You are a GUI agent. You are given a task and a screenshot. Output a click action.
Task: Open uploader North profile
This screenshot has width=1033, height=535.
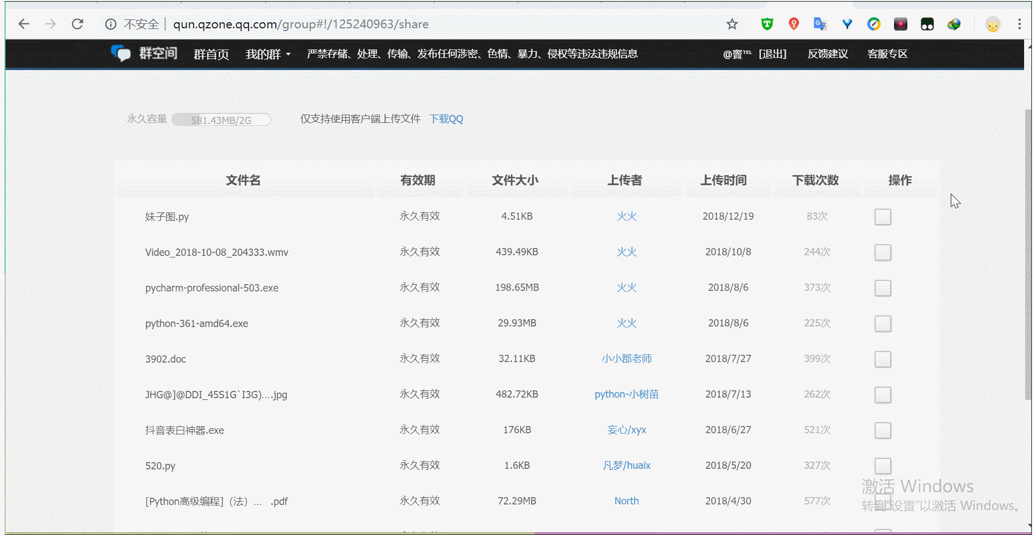tap(627, 501)
